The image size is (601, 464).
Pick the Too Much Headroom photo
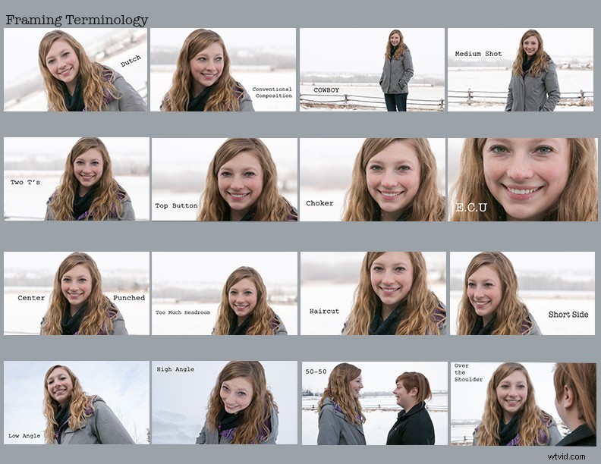224,293
